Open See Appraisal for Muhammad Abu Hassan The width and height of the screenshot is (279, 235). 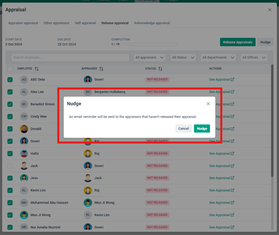pos(221,203)
